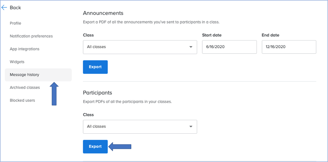The height and width of the screenshot is (162, 328).
Task: Open App integrations settings
Action: pos(25,49)
